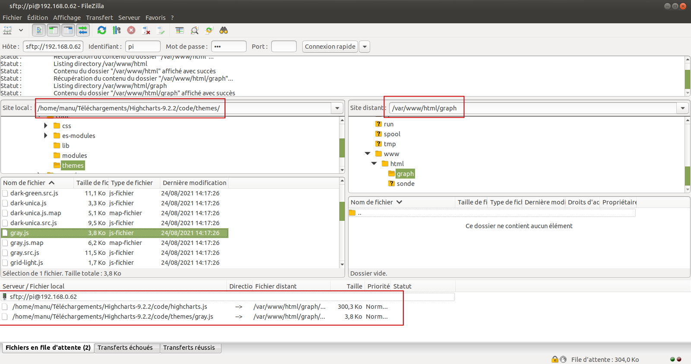Open the Affichage menu

[x=67, y=18]
